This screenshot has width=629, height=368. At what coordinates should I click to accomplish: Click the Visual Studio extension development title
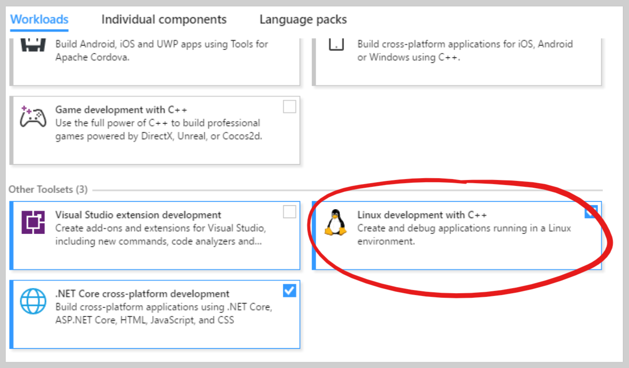click(x=138, y=215)
